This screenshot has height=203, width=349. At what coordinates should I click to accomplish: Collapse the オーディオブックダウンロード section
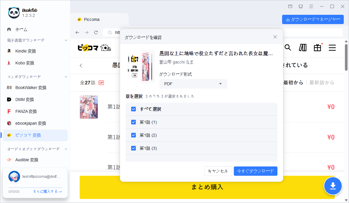(66, 149)
